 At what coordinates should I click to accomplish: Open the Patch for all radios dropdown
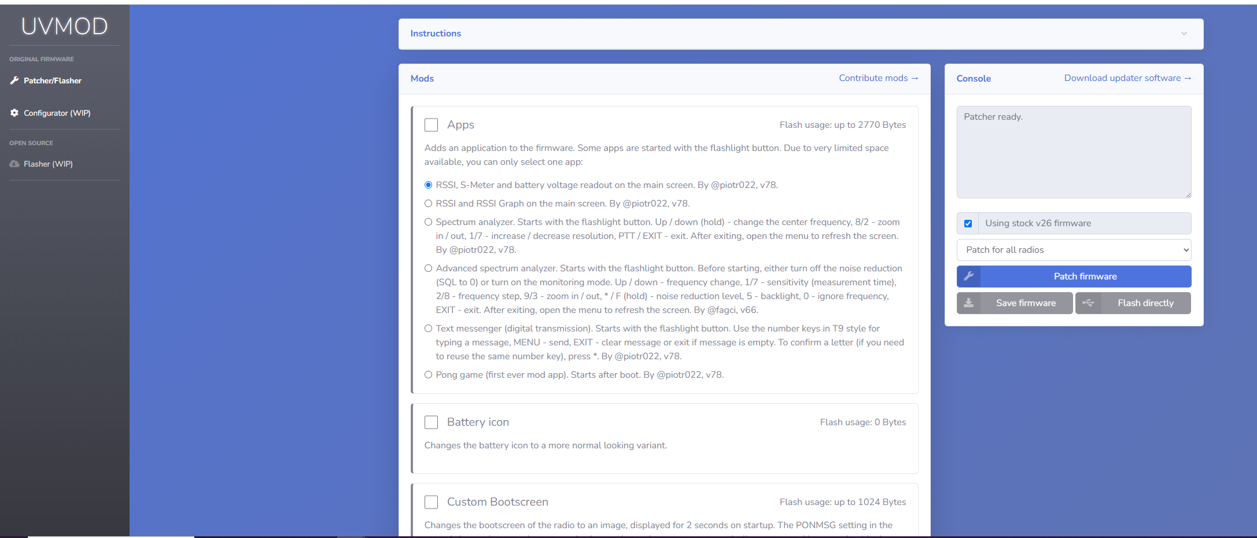[x=1074, y=250]
